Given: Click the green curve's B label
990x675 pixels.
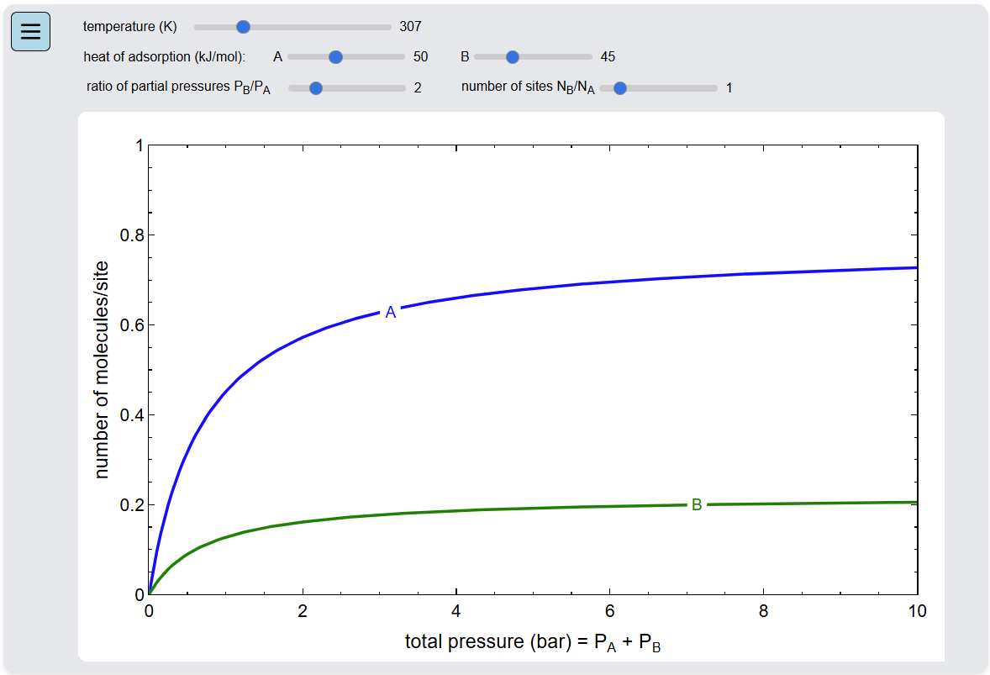Looking at the screenshot, I should coord(697,505).
